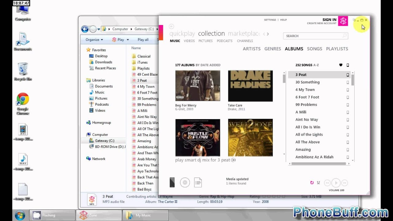Play the selected song in Zune
This screenshot has height=221, width=393.
tap(336, 183)
